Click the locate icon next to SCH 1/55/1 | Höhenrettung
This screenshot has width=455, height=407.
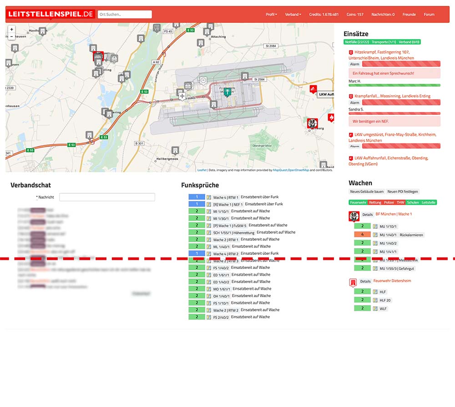(209, 232)
